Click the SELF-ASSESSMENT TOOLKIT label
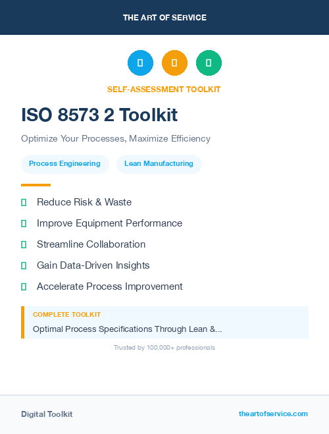The image size is (329, 434). [x=164, y=90]
